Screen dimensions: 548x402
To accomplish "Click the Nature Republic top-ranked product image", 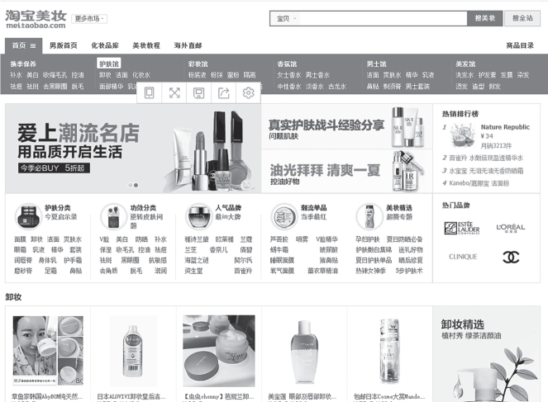I will coord(462,135).
